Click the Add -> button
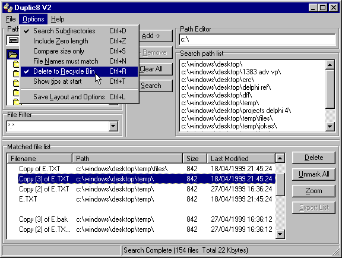 [156, 36]
